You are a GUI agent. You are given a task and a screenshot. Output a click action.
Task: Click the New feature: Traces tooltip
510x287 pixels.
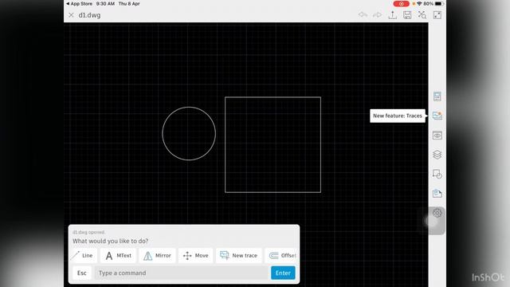[x=398, y=116]
